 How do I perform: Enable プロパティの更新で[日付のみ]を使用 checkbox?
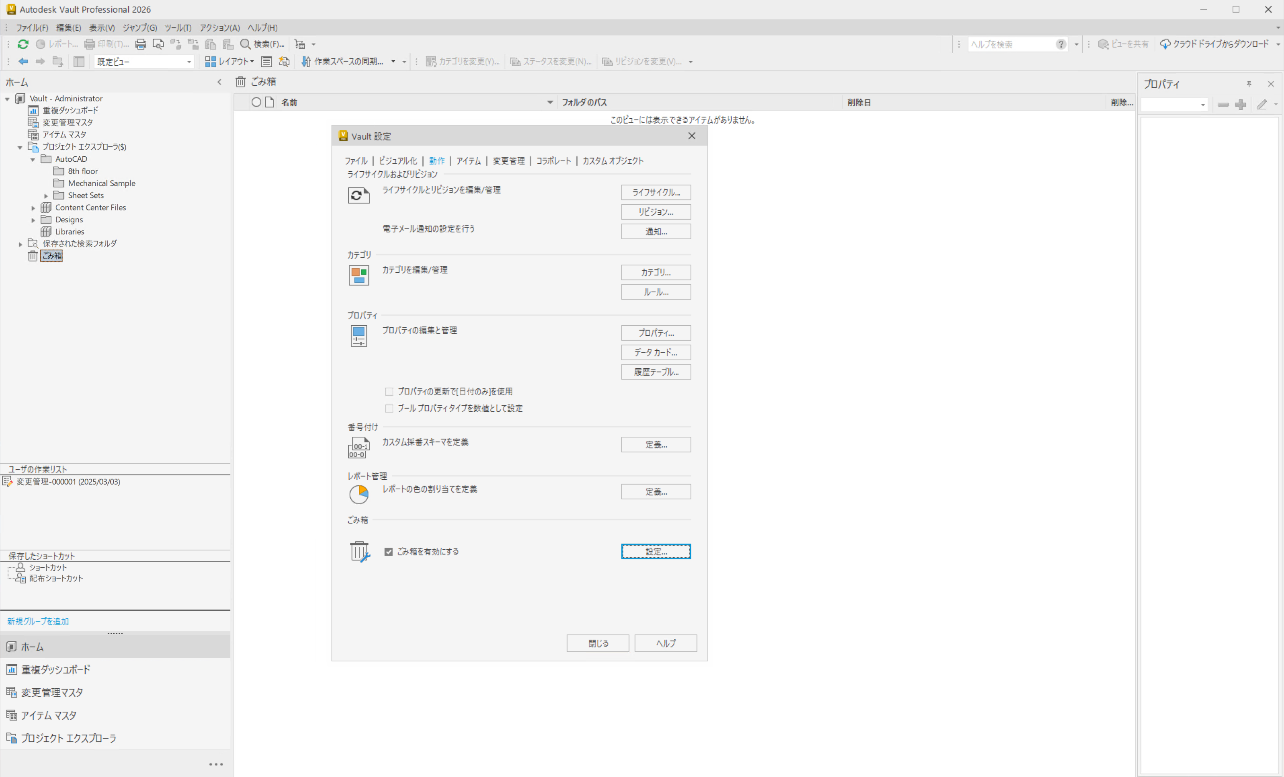pos(389,391)
